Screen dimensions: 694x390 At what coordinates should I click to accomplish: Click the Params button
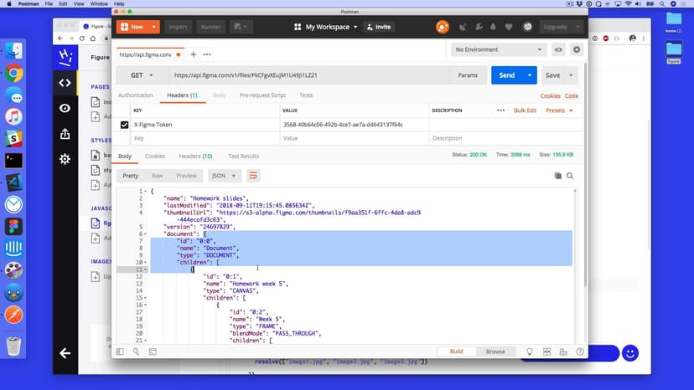[468, 75]
